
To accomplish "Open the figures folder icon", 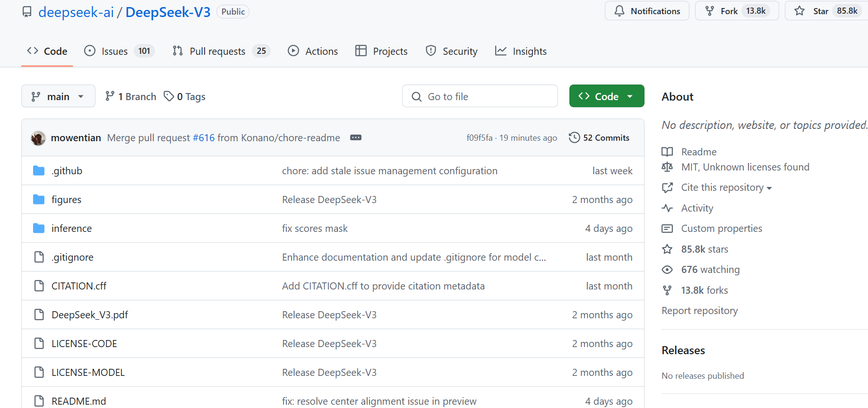I will point(39,199).
